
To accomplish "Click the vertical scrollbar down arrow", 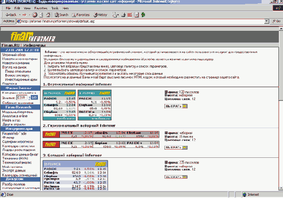I will [x=281, y=188].
